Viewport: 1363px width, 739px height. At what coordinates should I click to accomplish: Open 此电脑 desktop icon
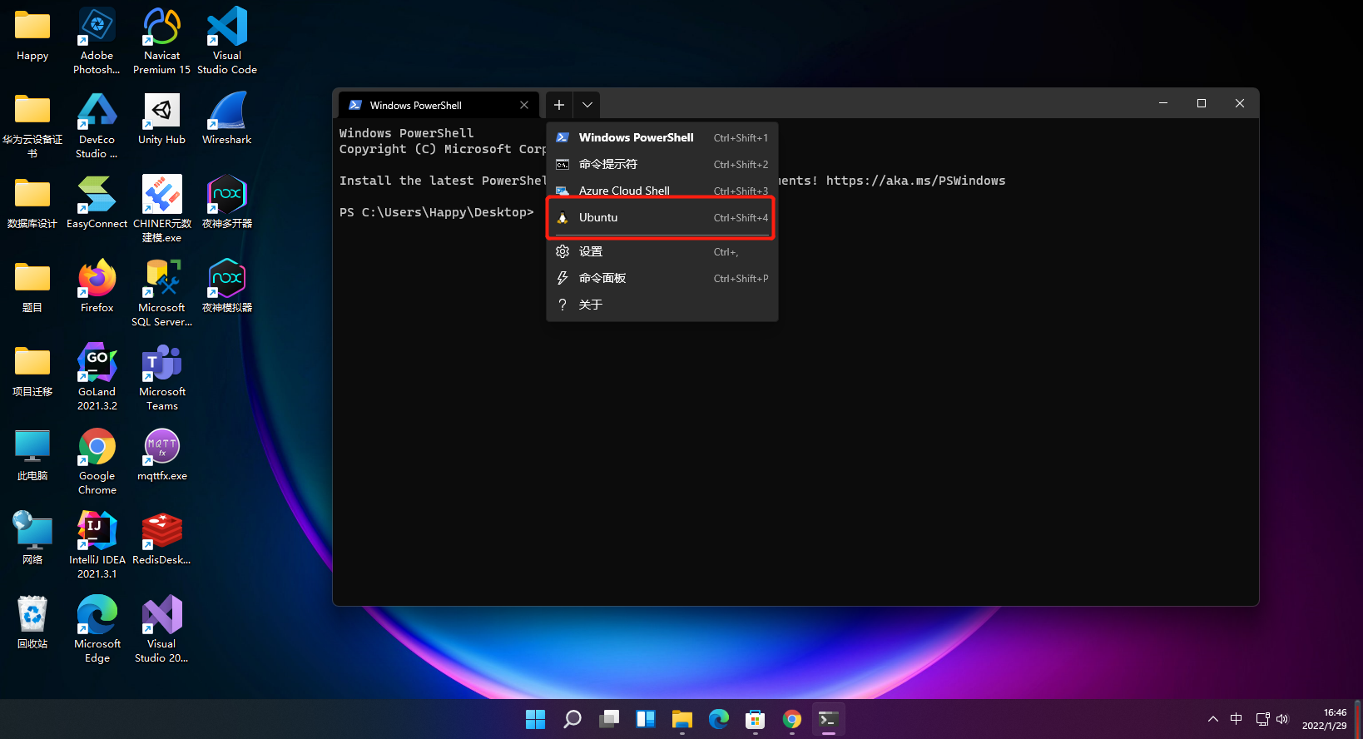32,454
